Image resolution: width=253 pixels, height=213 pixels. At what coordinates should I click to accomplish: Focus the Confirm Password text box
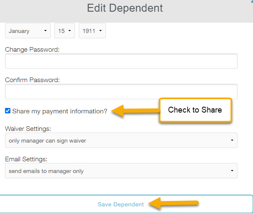tap(121, 91)
